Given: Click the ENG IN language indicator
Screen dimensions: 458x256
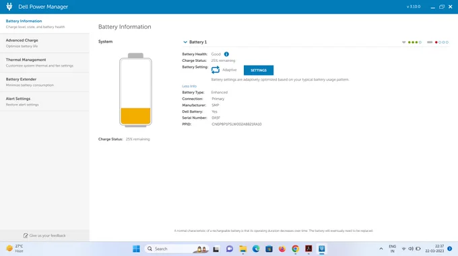Looking at the screenshot, I should [392, 249].
